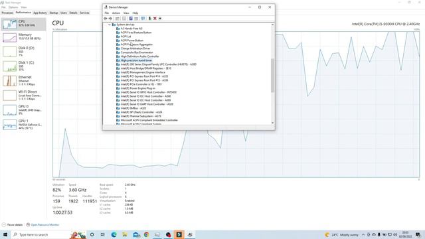Select Intel Serial IO GPIO Host Controller
425x239 pixels.
click(x=149, y=92)
